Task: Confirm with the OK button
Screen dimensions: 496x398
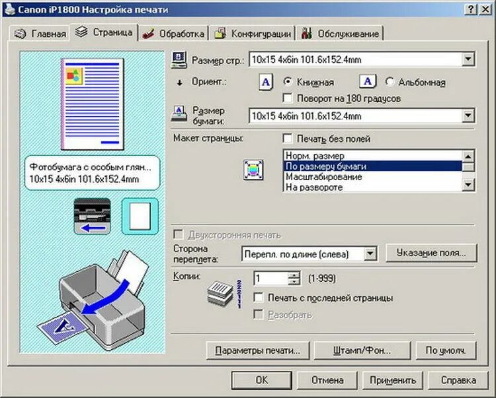Action: point(262,380)
